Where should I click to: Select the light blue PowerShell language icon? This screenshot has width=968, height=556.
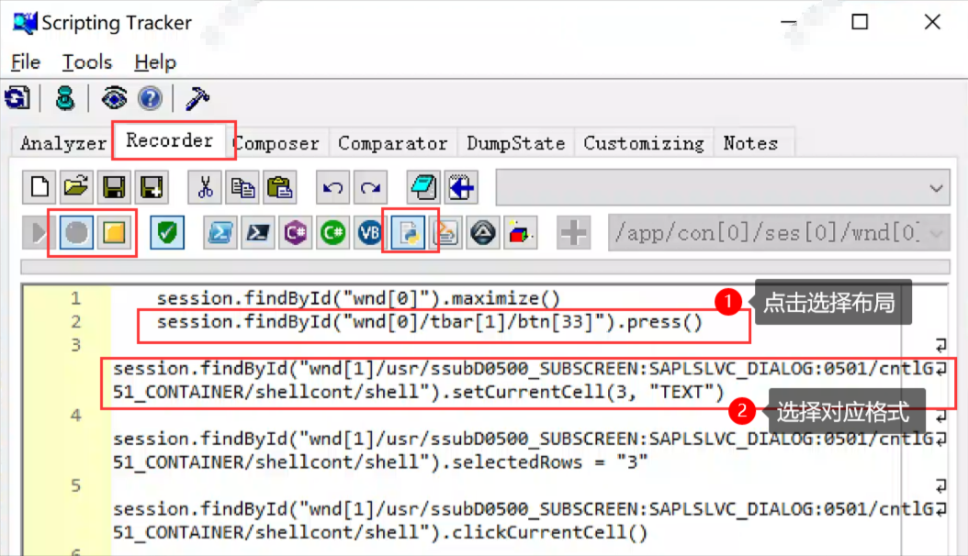coord(220,233)
